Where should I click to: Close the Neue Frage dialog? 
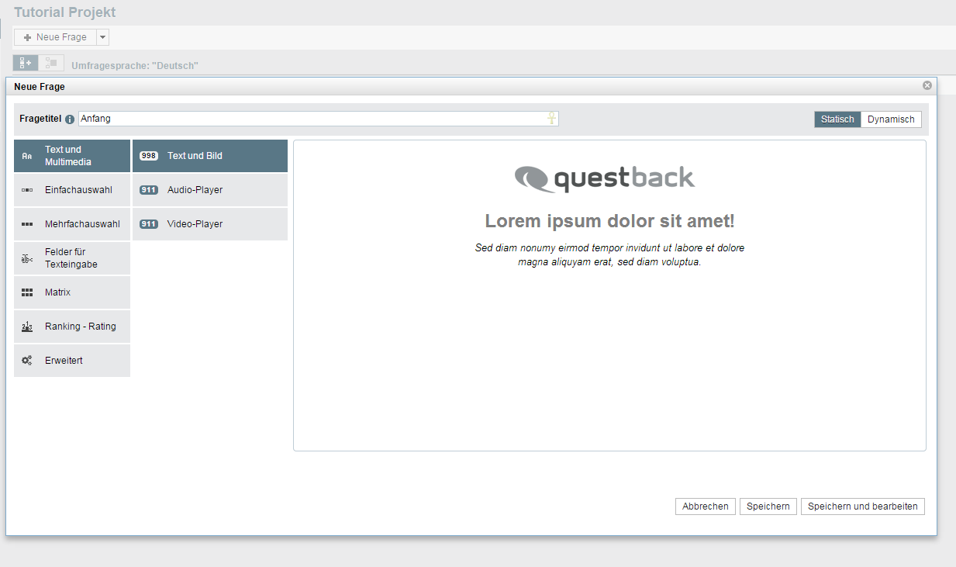pyautogui.click(x=927, y=85)
